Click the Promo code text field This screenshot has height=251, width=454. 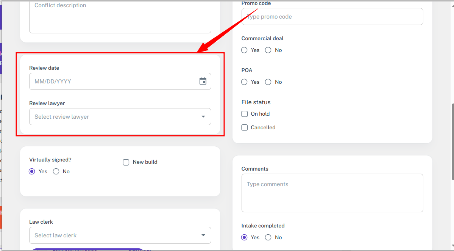[332, 17]
